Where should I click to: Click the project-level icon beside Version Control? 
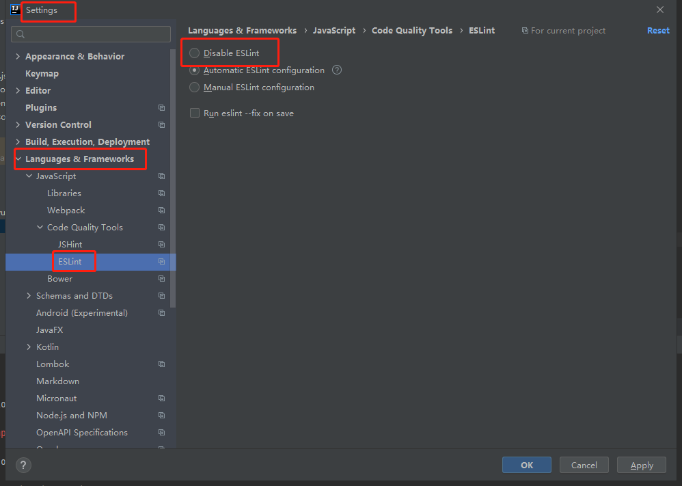click(x=161, y=125)
